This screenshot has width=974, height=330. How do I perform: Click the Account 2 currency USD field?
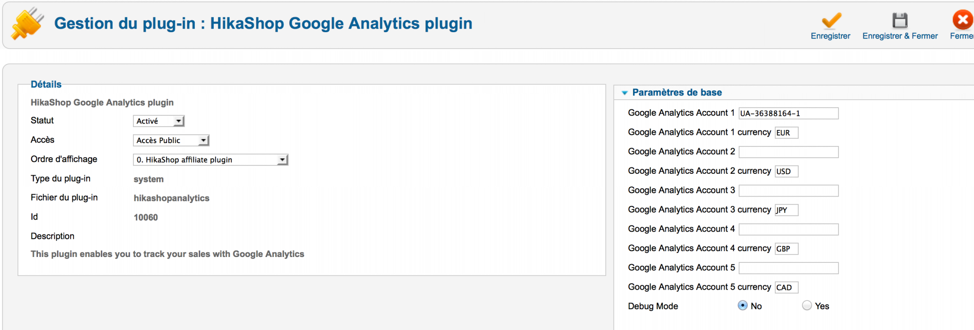click(x=787, y=171)
